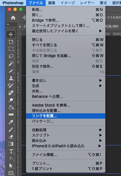
Task: Choose 閉じる from the menu
Action: (66, 40)
